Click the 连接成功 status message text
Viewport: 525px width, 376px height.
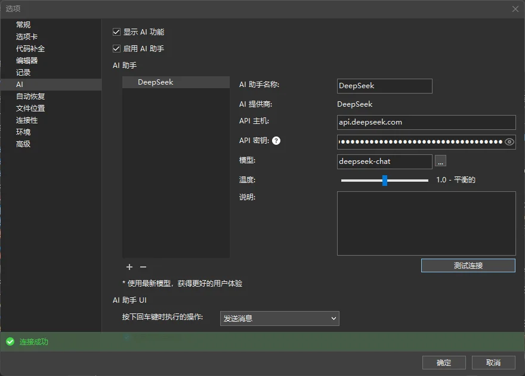click(x=34, y=342)
